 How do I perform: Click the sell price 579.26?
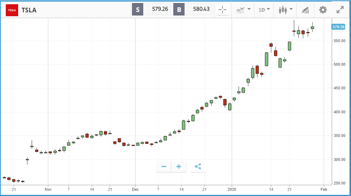(160, 9)
